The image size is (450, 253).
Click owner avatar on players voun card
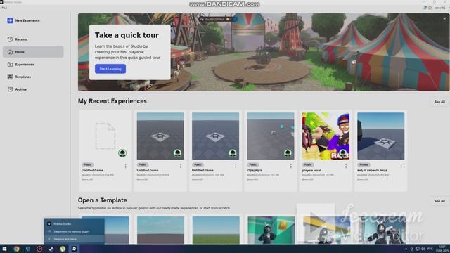coord(343,153)
